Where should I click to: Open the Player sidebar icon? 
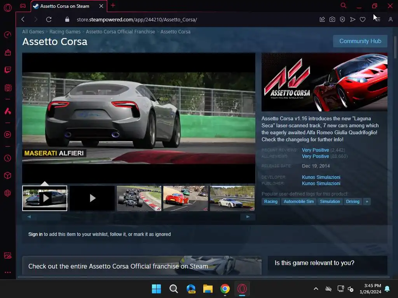pyautogui.click(x=8, y=134)
